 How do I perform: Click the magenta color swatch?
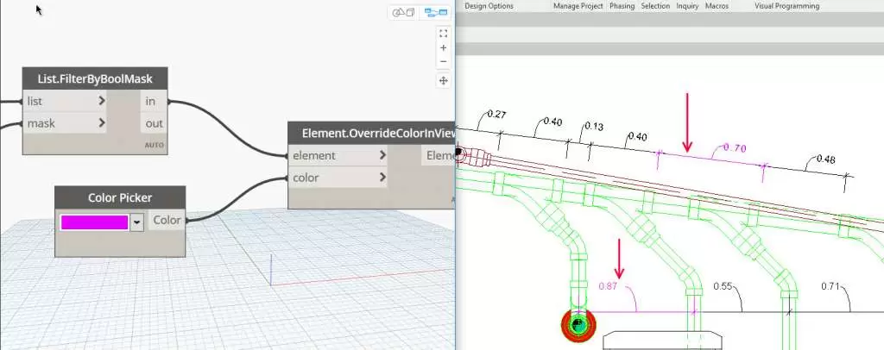pyautogui.click(x=94, y=222)
